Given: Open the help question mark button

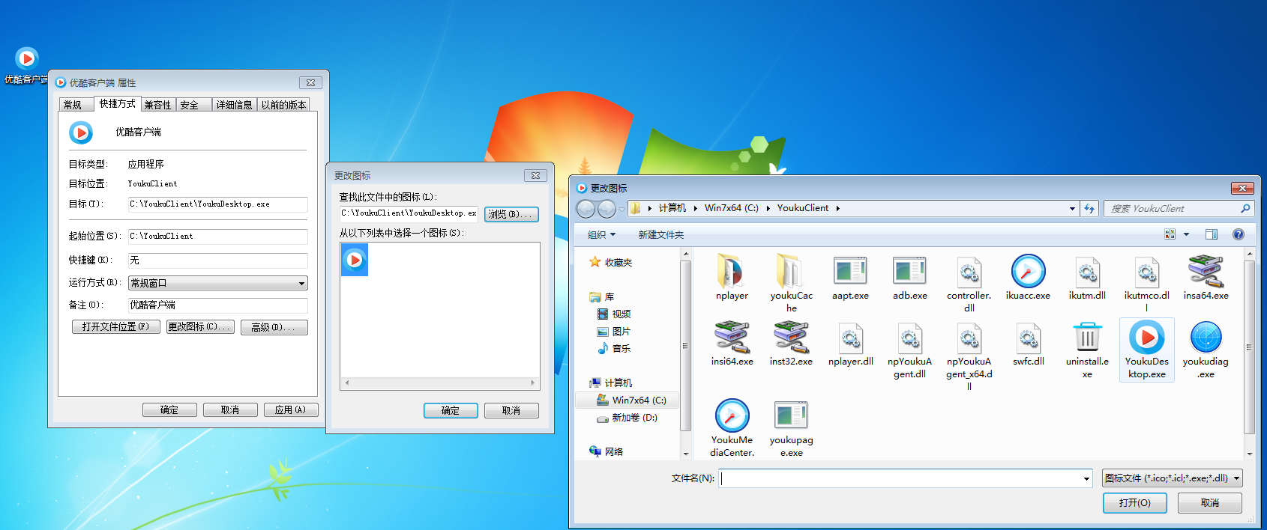Looking at the screenshot, I should 1239,234.
